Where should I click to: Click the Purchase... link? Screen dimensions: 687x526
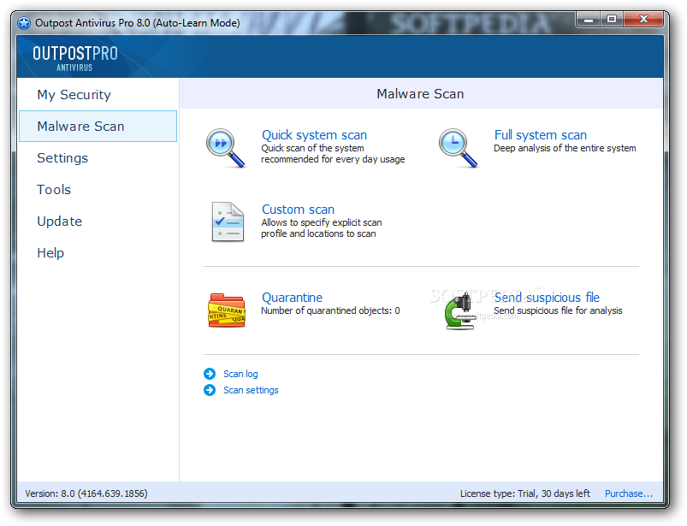pyautogui.click(x=629, y=493)
